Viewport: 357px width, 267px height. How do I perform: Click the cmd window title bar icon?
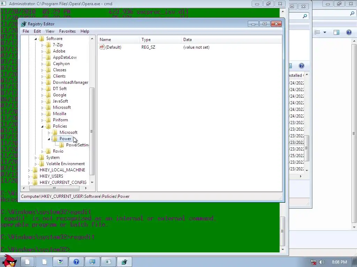pos(3,3)
